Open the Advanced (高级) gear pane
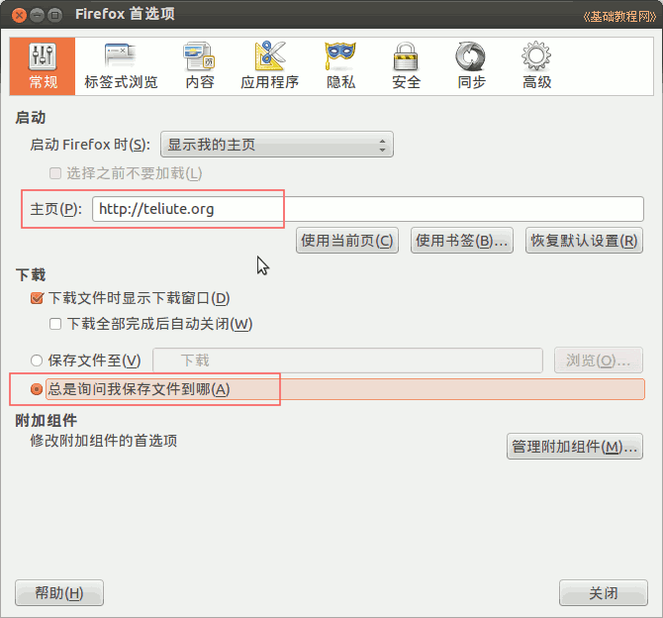The width and height of the screenshot is (663, 618). (x=536, y=66)
